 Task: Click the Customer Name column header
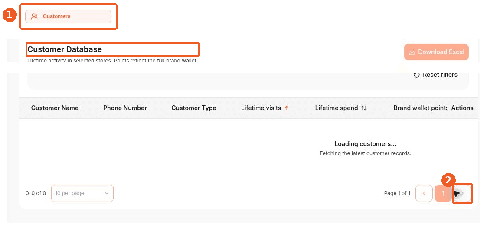[55, 108]
